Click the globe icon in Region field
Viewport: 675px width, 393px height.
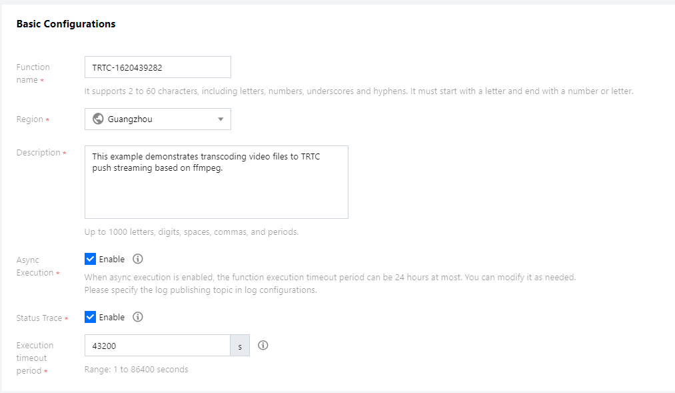[98, 119]
